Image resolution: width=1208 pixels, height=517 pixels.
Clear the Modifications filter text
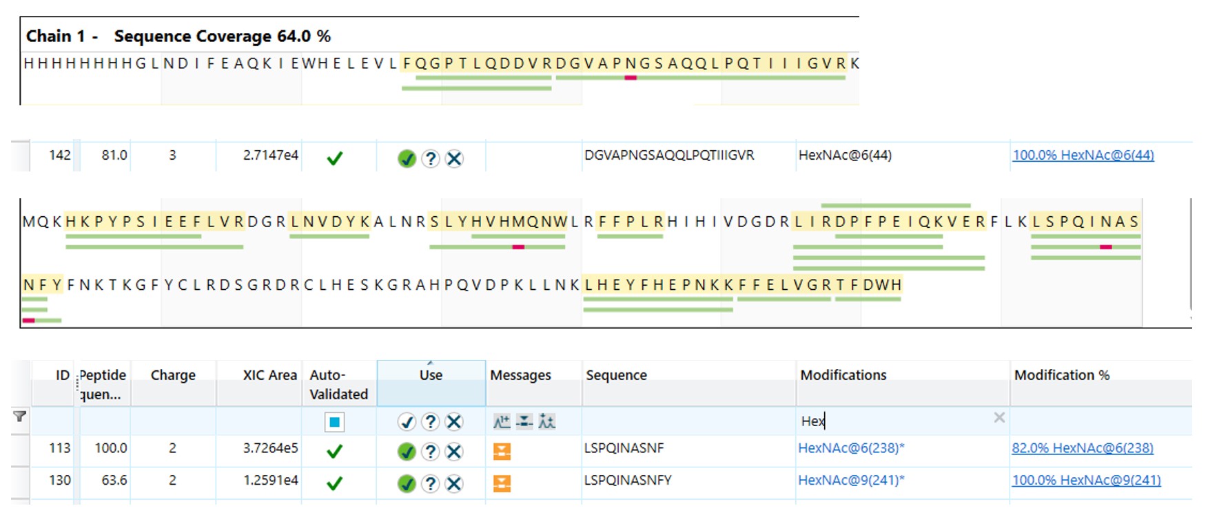coord(999,417)
